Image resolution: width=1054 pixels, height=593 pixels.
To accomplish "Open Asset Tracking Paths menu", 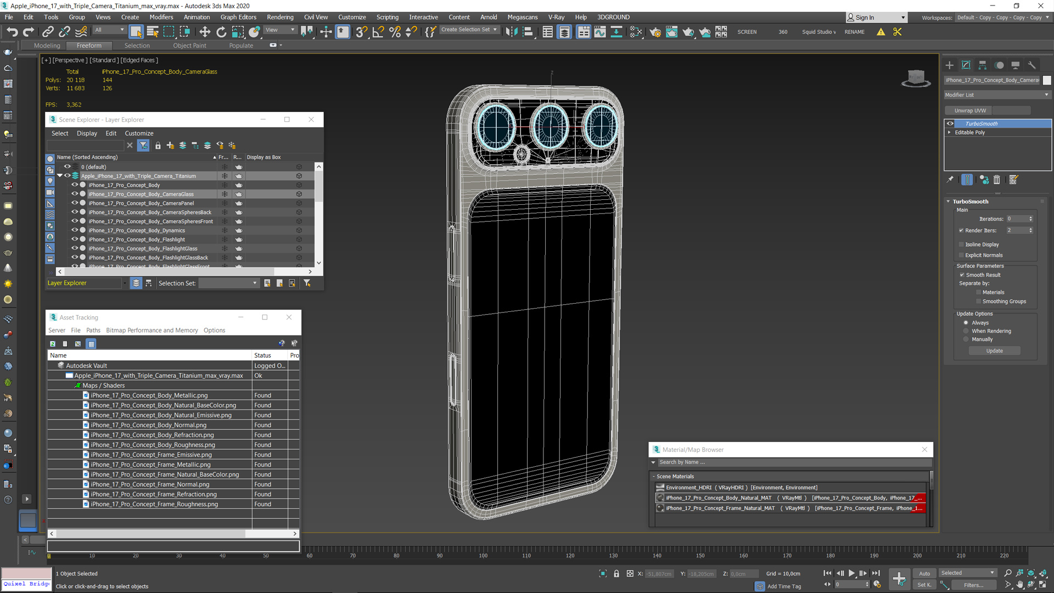I will 93,331.
